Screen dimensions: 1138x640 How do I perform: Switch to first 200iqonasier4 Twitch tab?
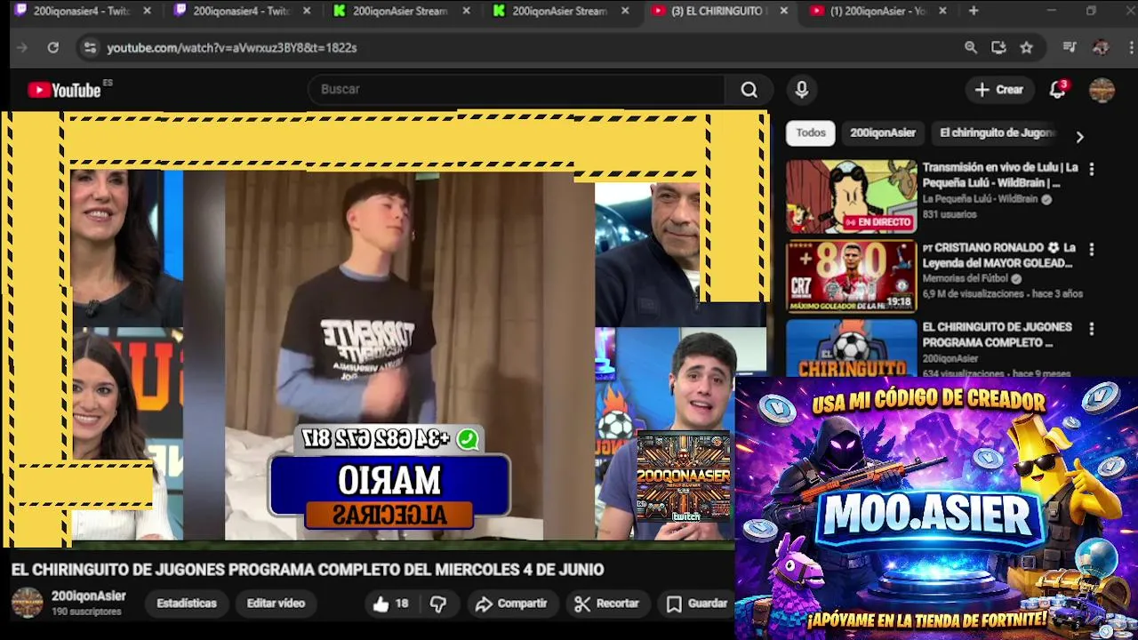(80, 12)
